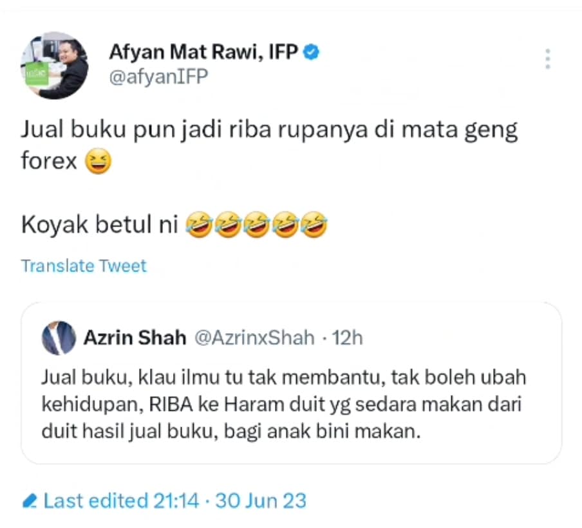Open the quoted tweet's 12h timestamp
This screenshot has height=528, width=582.
(347, 338)
